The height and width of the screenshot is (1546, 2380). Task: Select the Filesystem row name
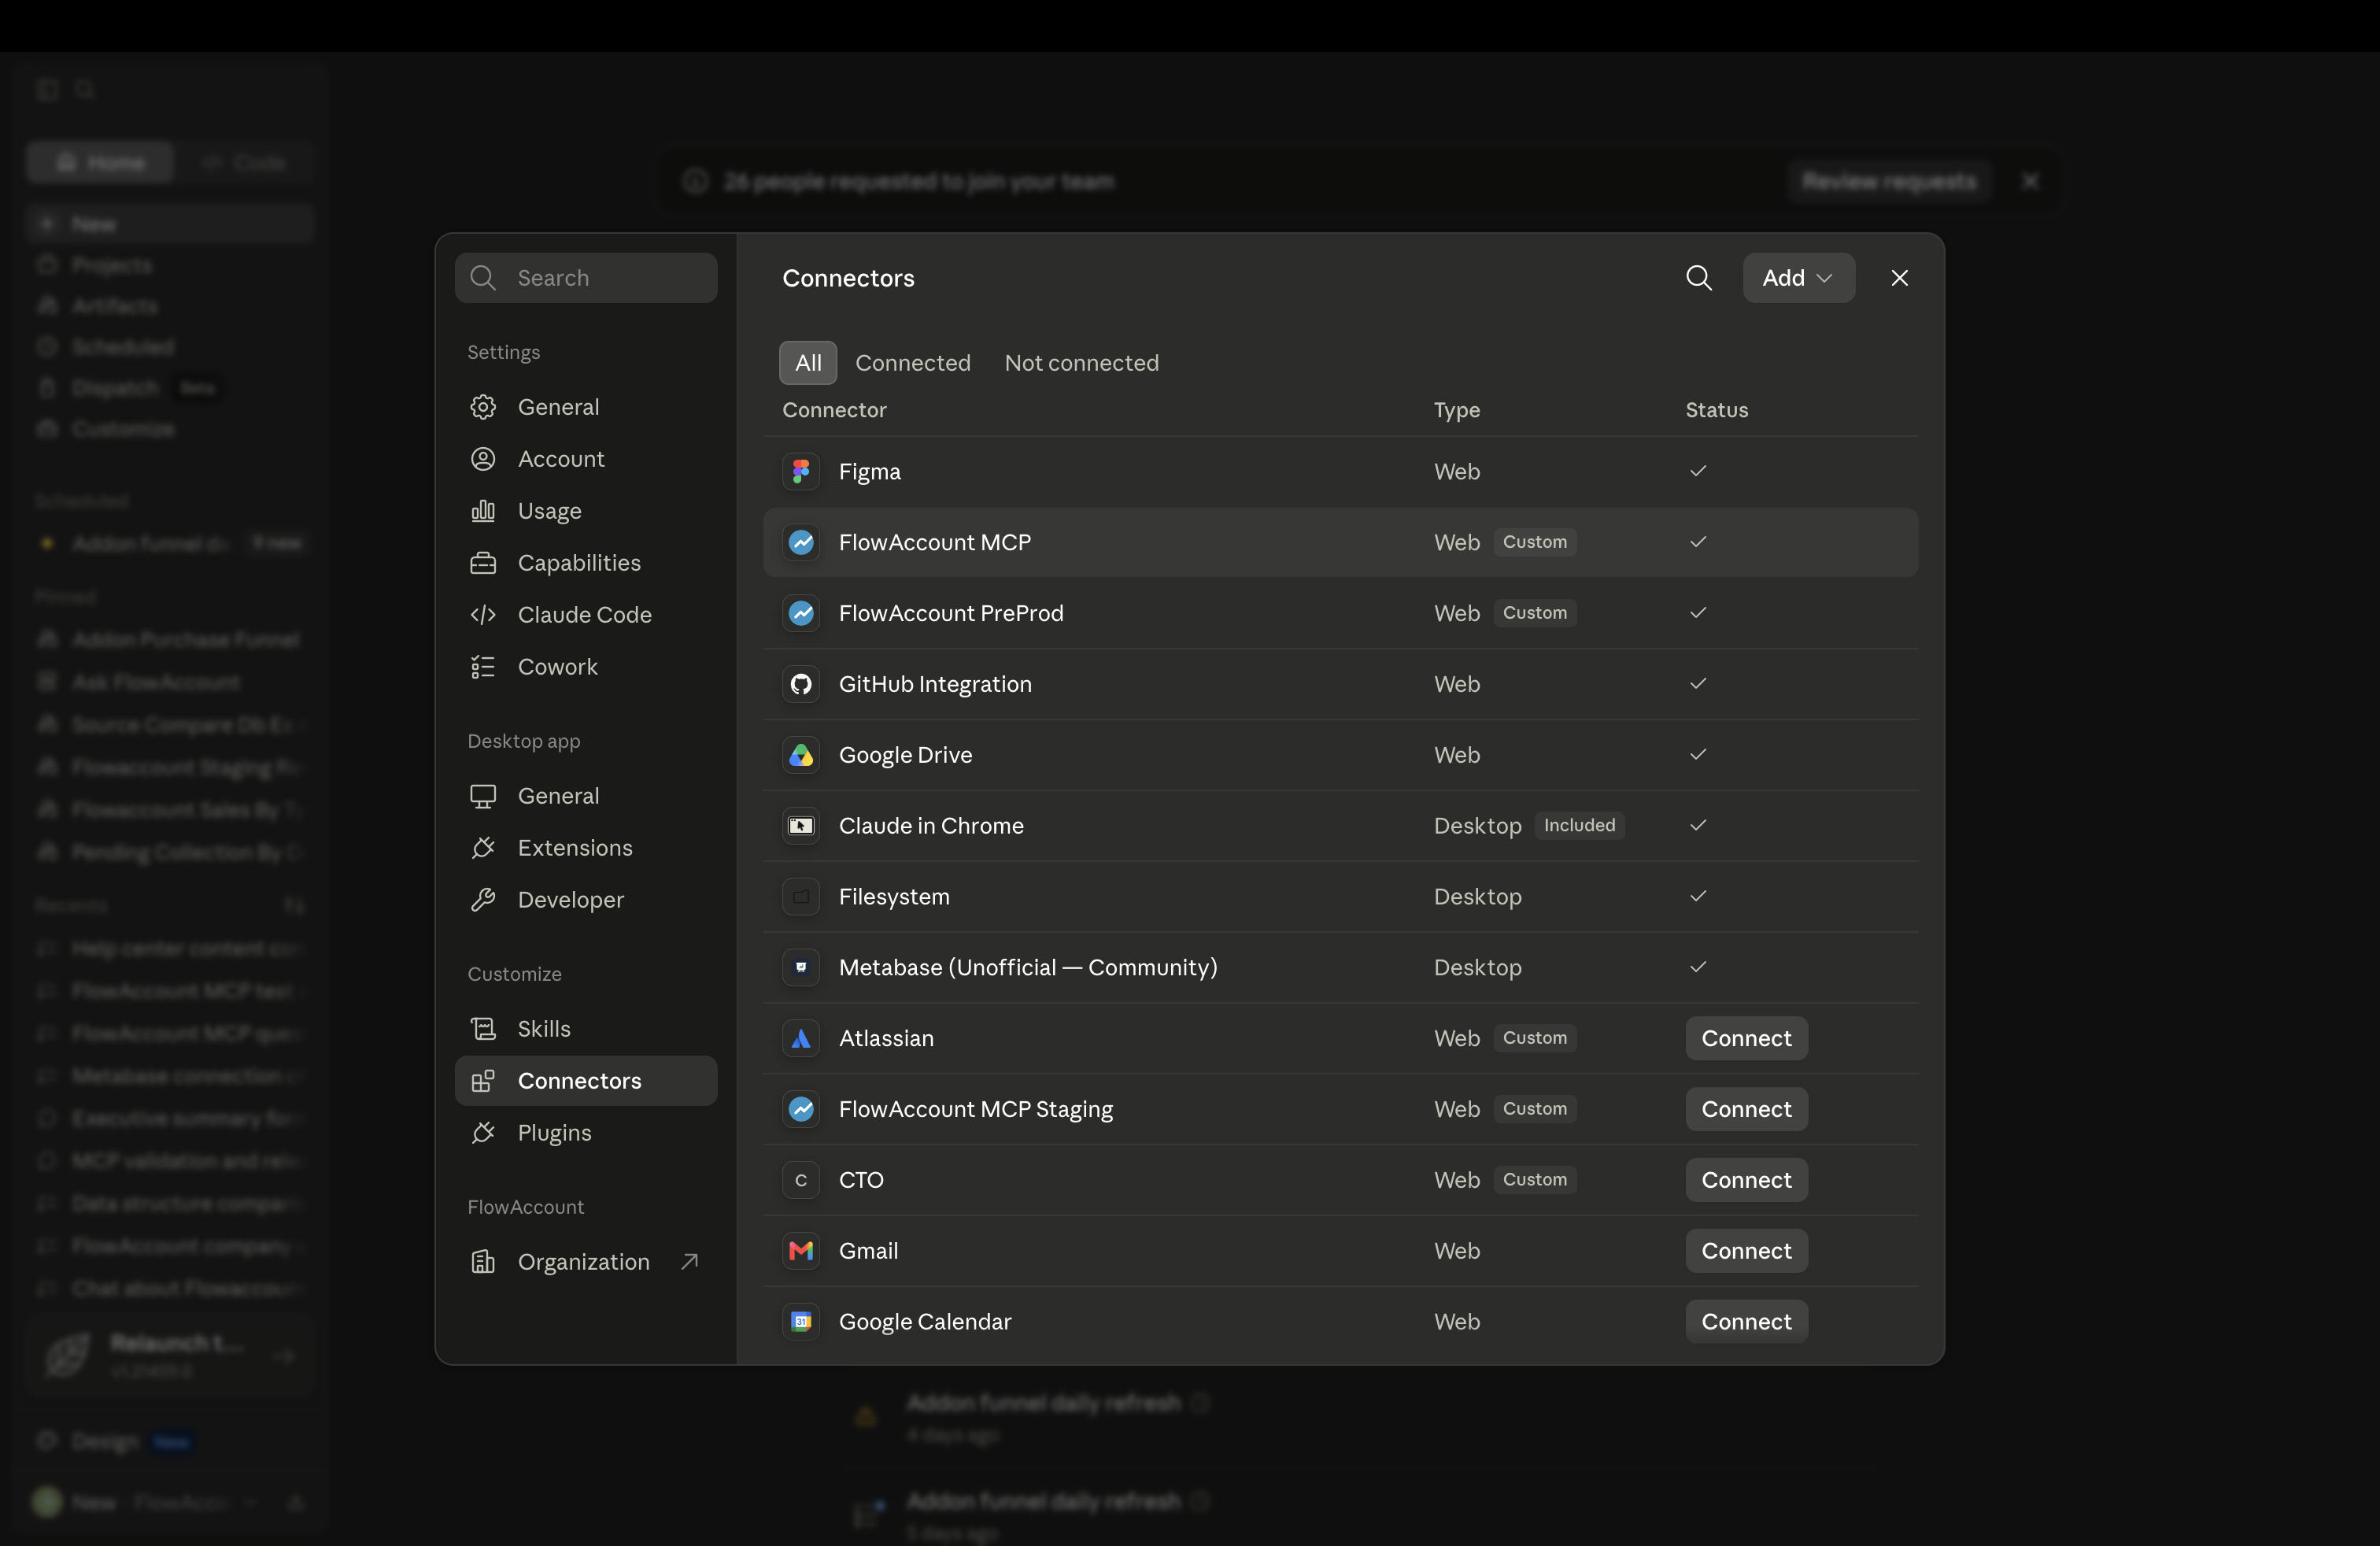(x=894, y=897)
